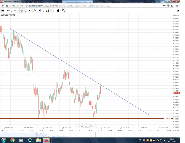
Task: Open Windows Explorer folder from taskbar
Action: click(x=38, y=140)
